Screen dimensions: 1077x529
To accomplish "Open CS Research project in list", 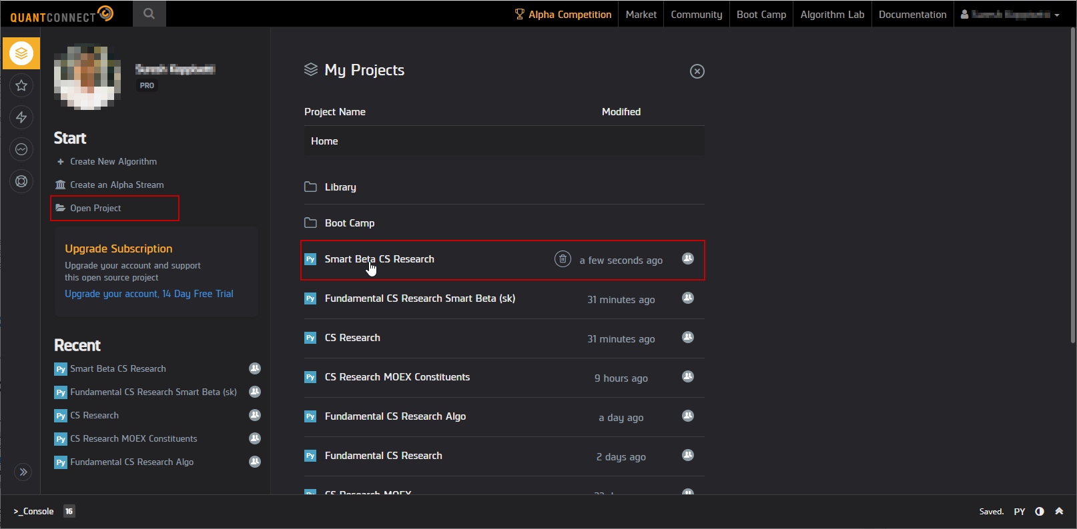I will 352,338.
